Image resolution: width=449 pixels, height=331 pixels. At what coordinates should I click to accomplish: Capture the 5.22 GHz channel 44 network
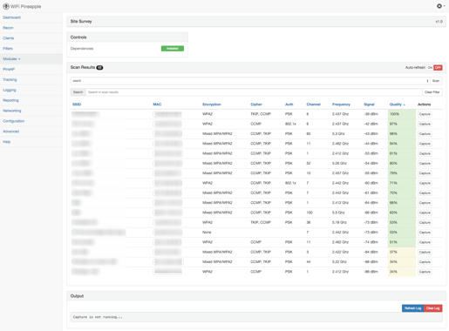click(x=425, y=262)
